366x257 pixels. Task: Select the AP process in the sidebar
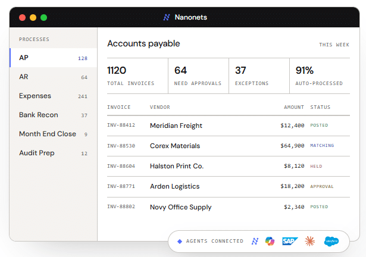[x=54, y=58]
